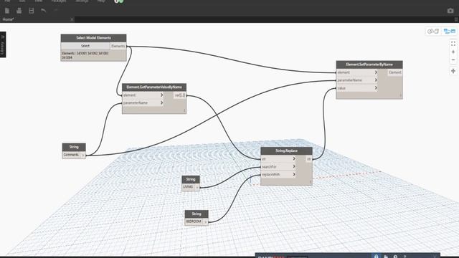Open the Packages menu

point(59,1)
